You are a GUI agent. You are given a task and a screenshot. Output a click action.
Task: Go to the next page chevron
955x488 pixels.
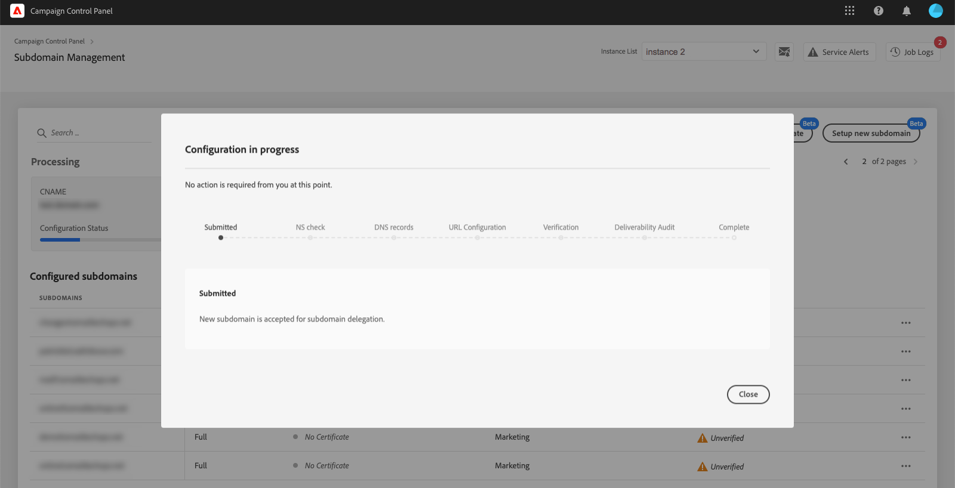(915, 162)
